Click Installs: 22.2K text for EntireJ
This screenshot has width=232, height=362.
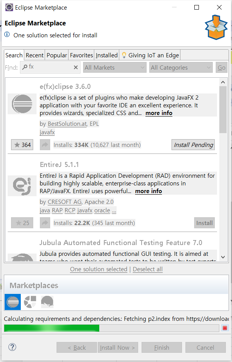(72, 223)
